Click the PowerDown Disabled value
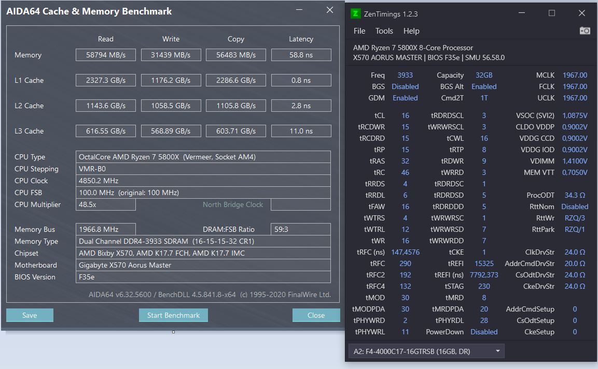The width and height of the screenshot is (598, 369). pos(484,332)
